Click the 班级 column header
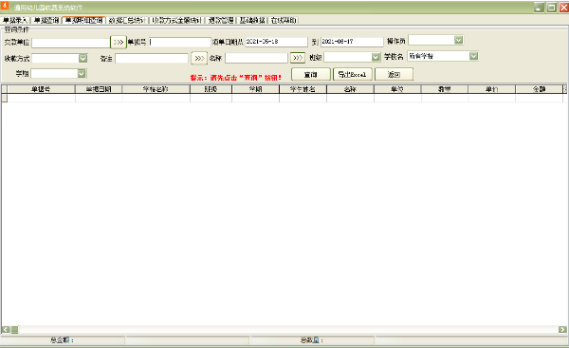The image size is (569, 348). point(211,89)
